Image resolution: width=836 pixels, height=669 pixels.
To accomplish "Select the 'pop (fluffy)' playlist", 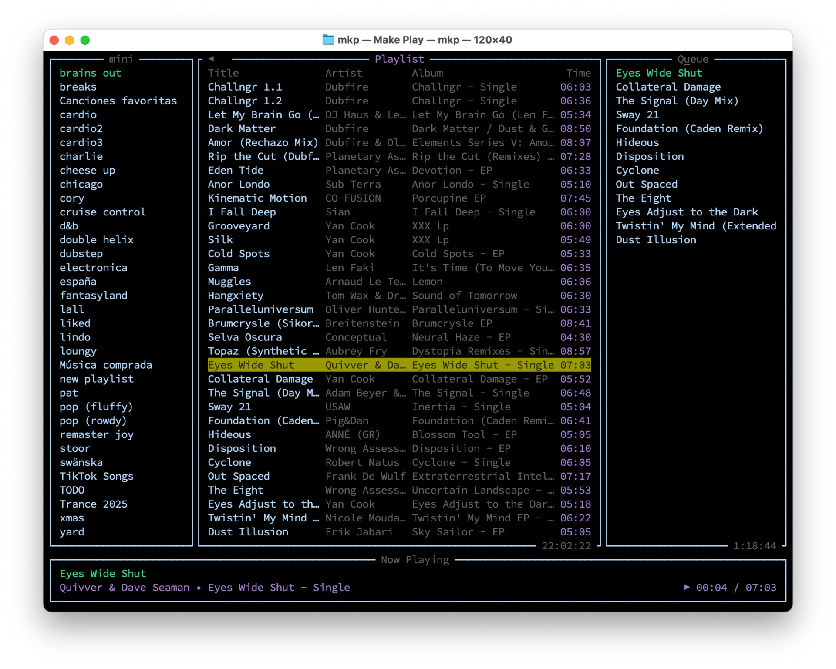I will pyautogui.click(x=96, y=407).
